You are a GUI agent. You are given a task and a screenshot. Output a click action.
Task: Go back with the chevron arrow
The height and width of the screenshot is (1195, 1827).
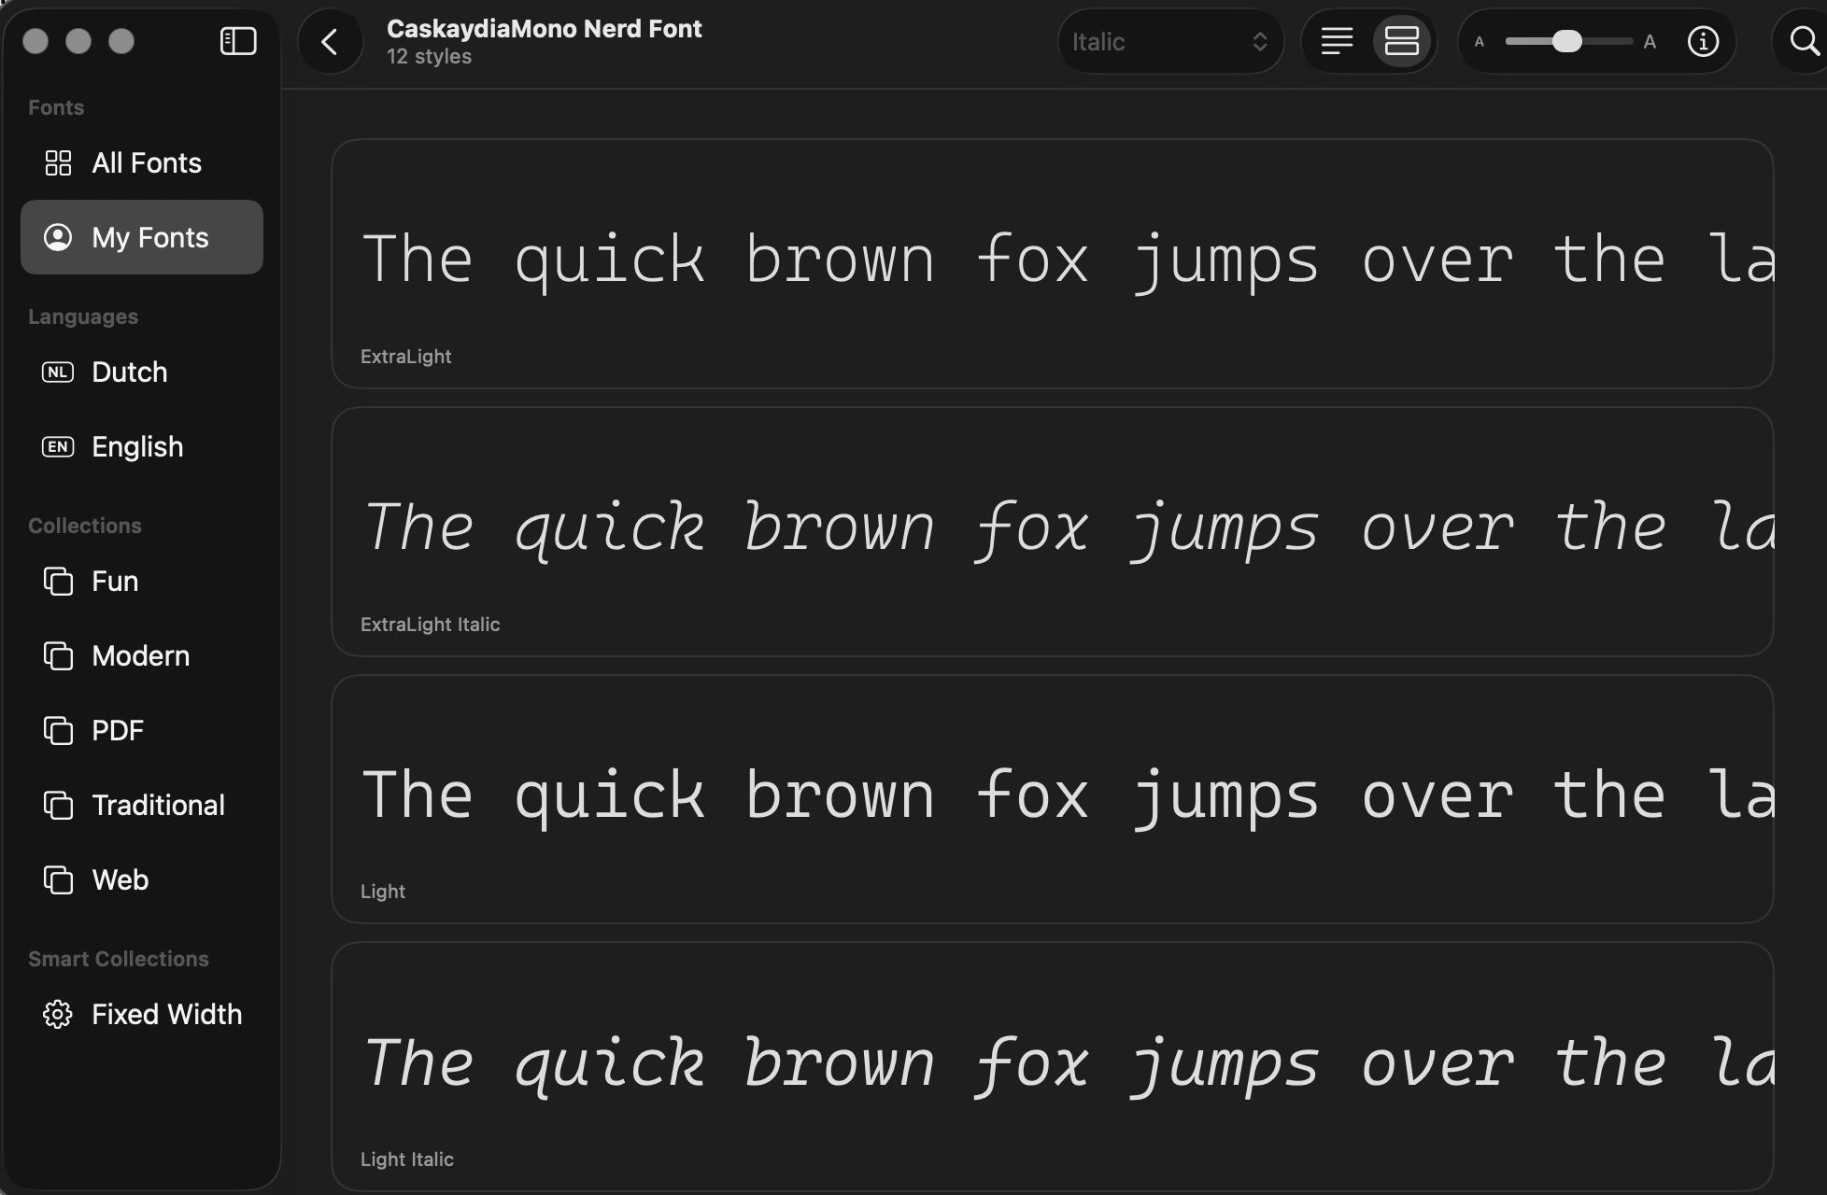pos(330,42)
